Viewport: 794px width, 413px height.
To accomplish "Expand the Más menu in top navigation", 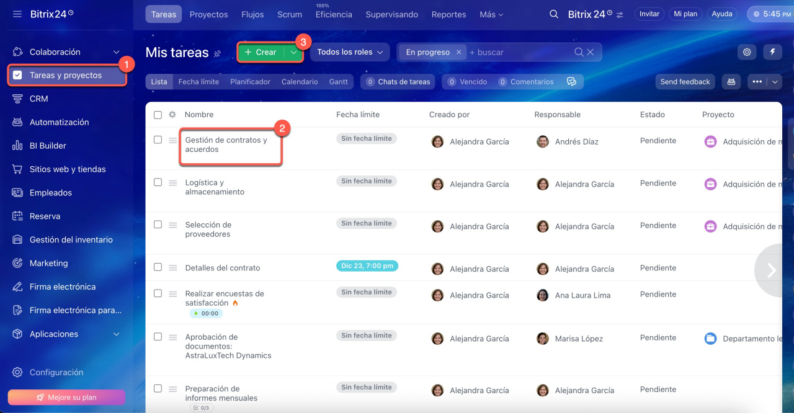I will pos(491,14).
